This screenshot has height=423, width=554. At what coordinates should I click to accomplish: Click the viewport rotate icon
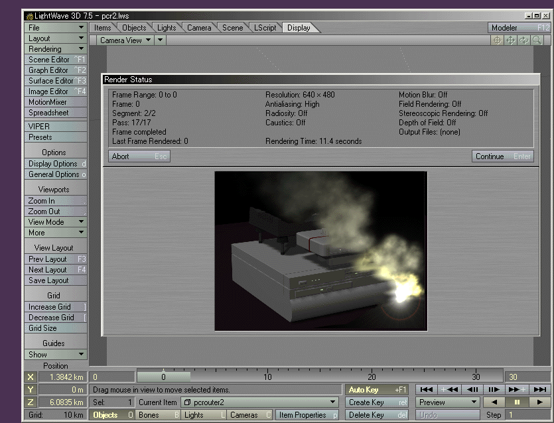[x=523, y=40]
